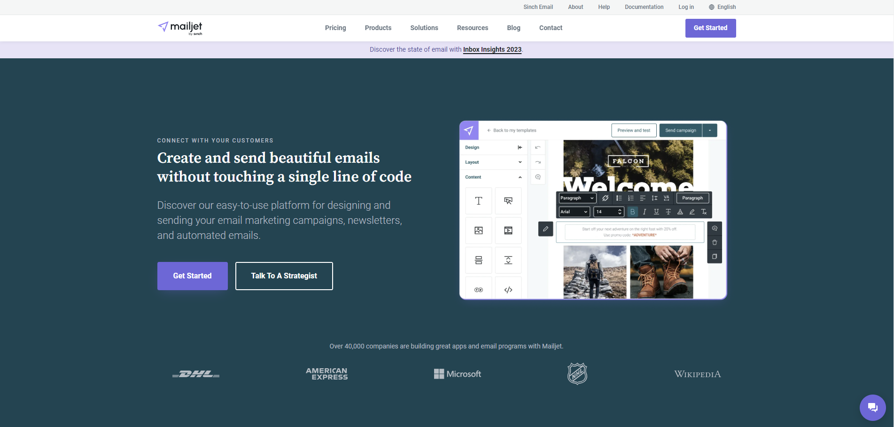This screenshot has width=894, height=427.
Task: Click the Undo arrow in the editor
Action: [x=538, y=147]
